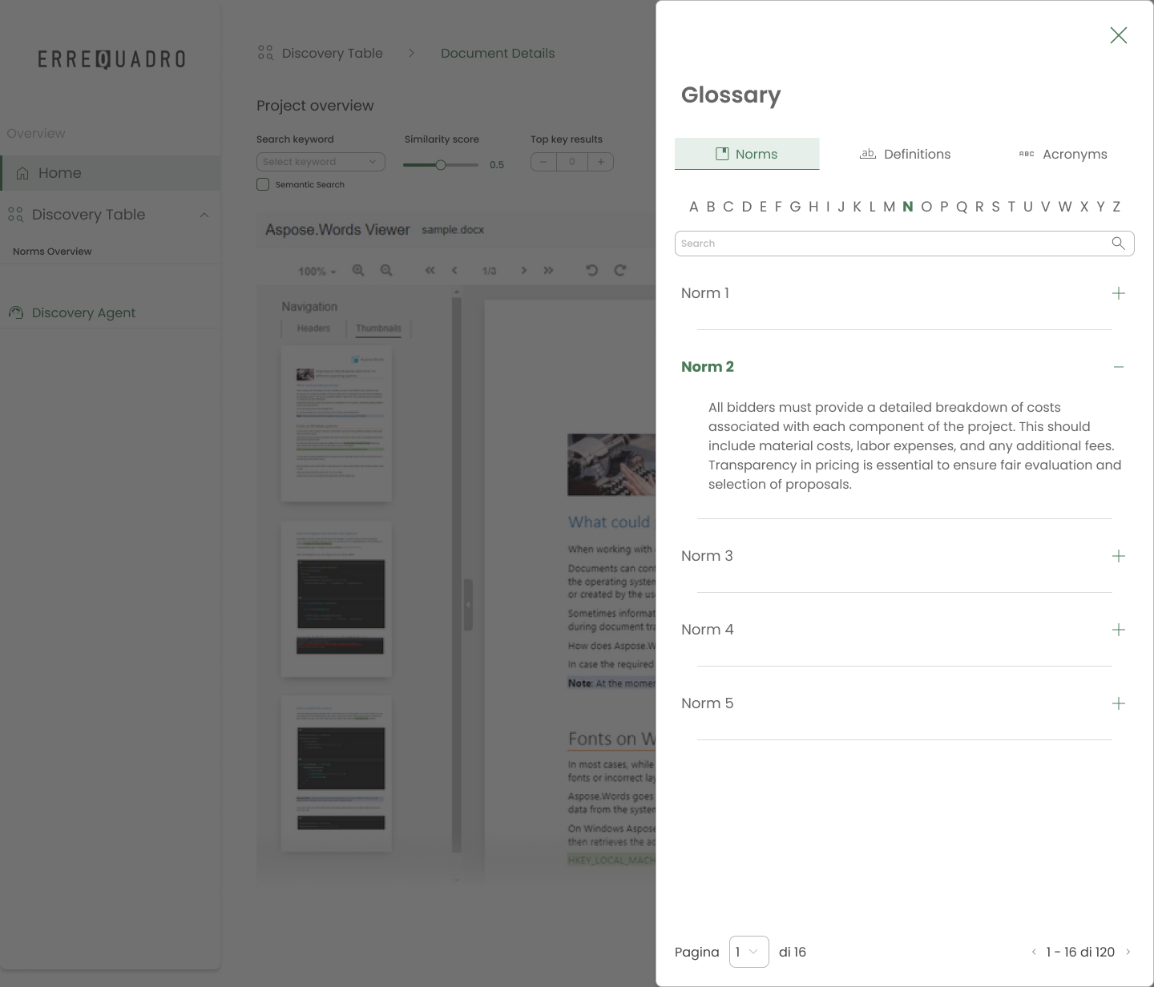Screen dimensions: 1154x987
Task: Collapse Discovery Table in the sidebar
Action: coord(204,215)
